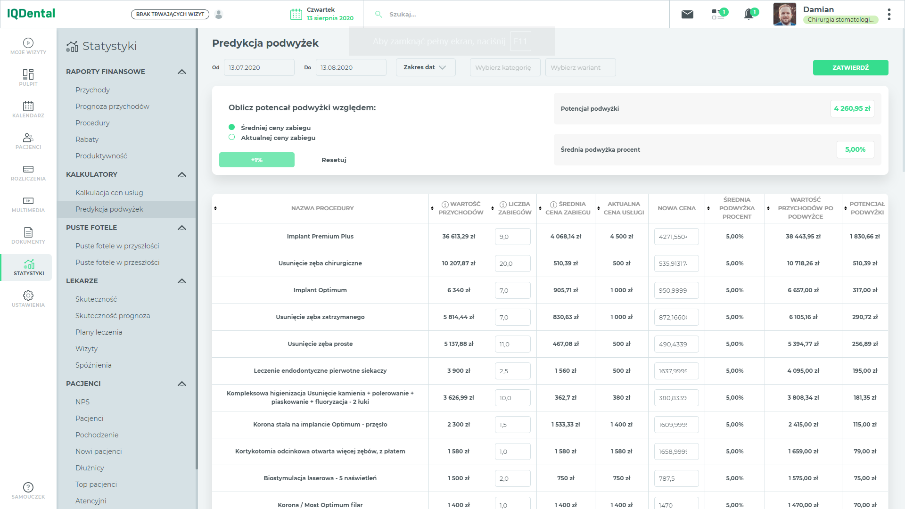Click Damian's profile photo
This screenshot has height=509, width=905.
pyautogui.click(x=785, y=14)
